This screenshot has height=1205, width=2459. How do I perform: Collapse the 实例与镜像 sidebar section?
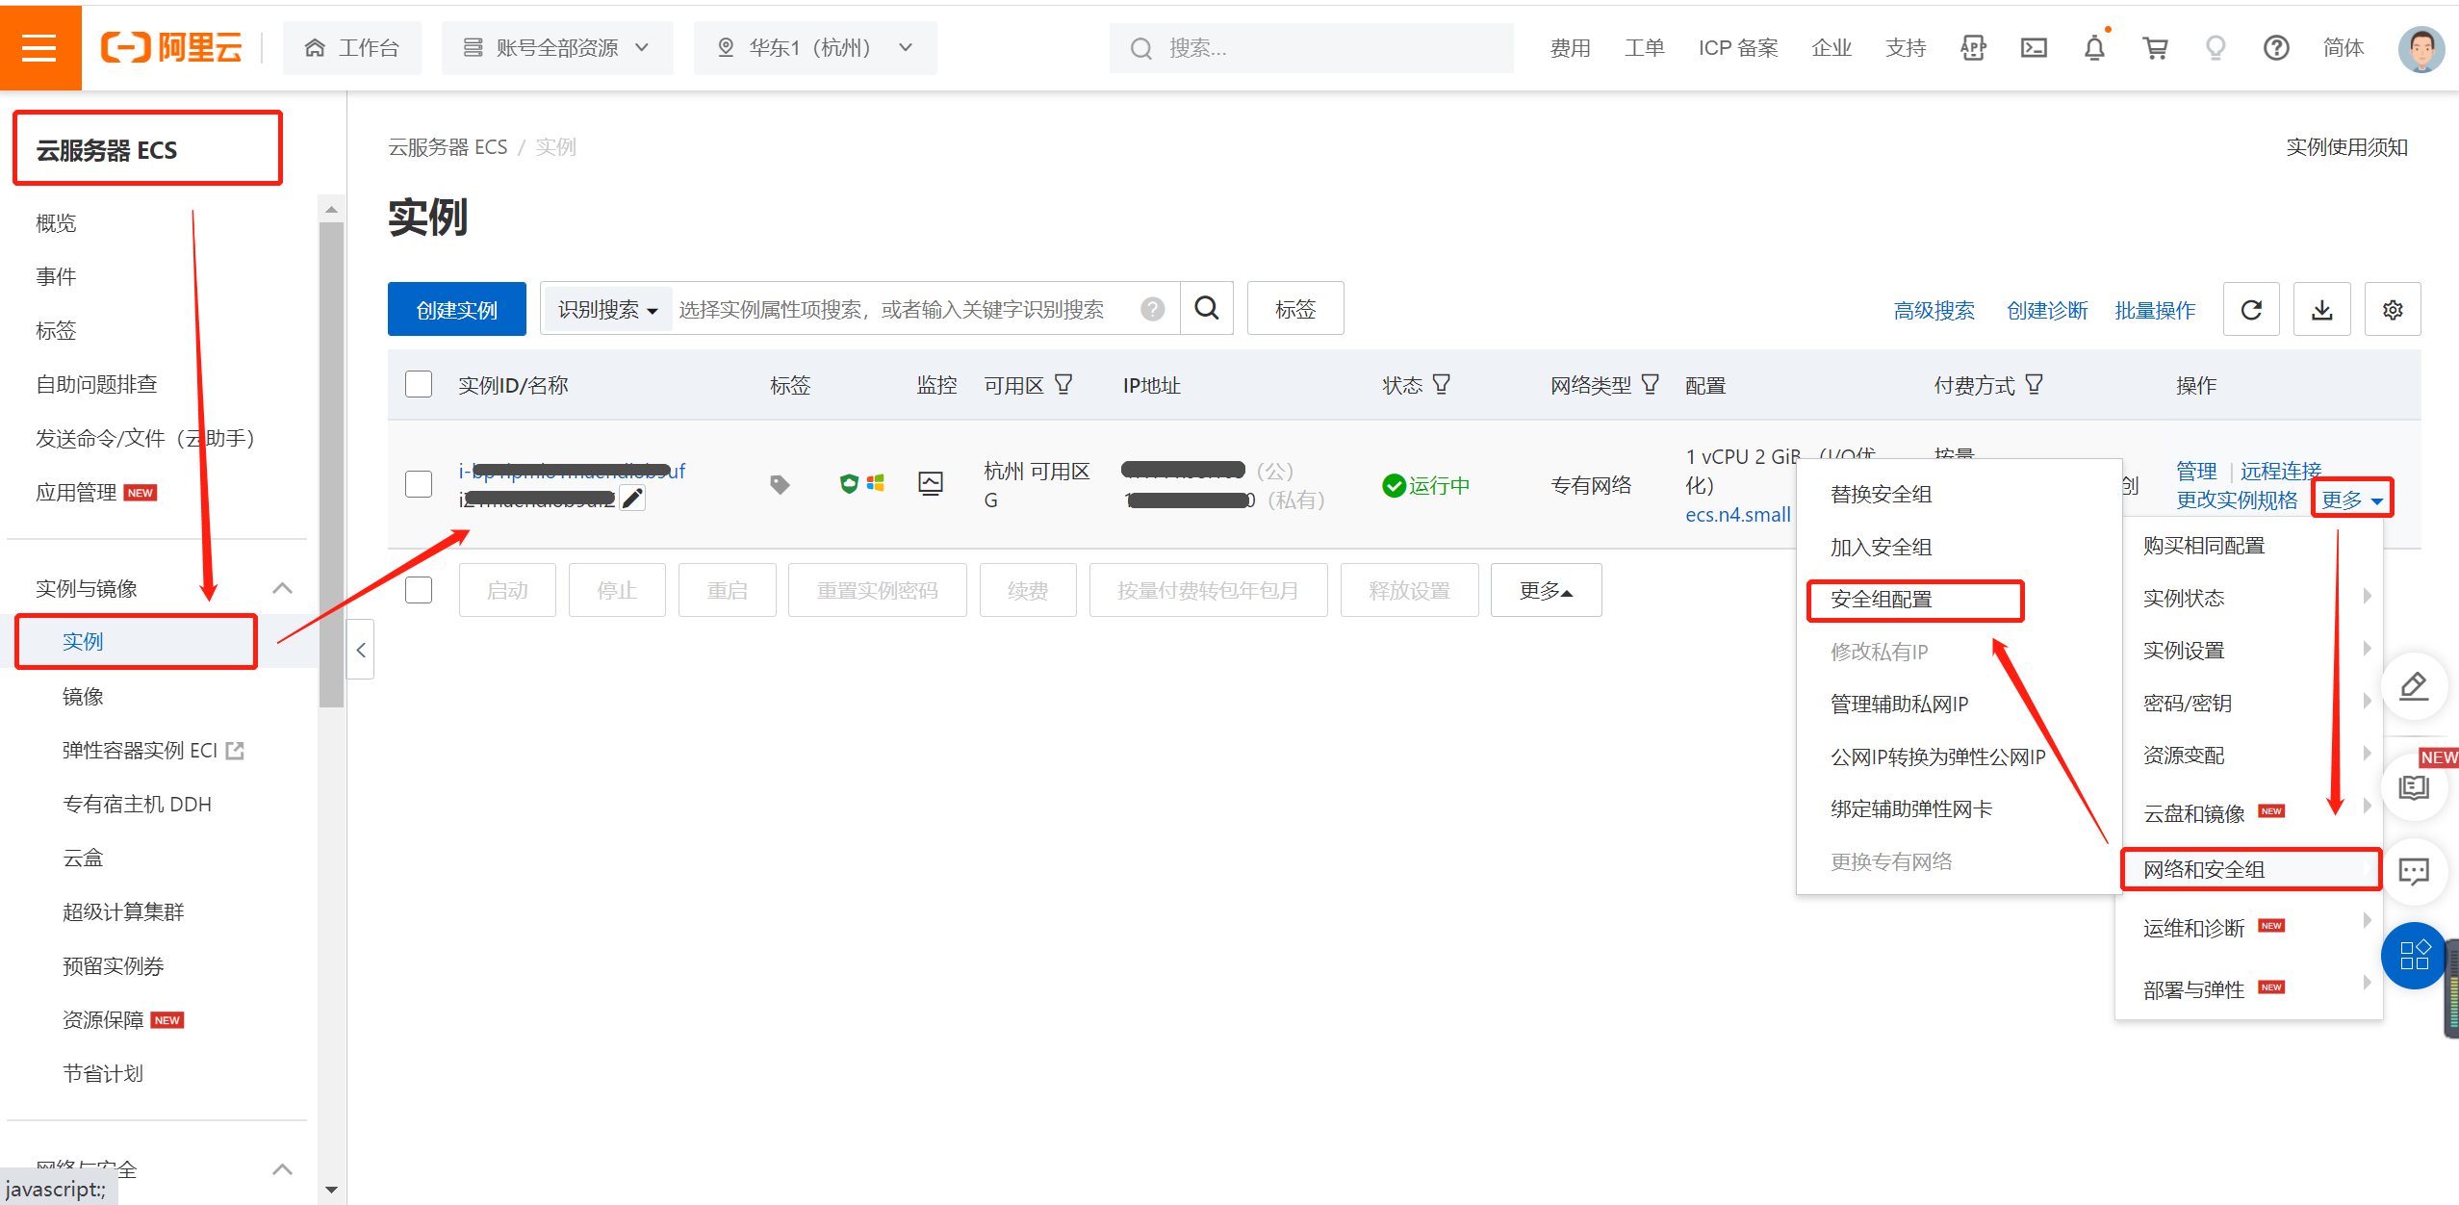coord(282,588)
